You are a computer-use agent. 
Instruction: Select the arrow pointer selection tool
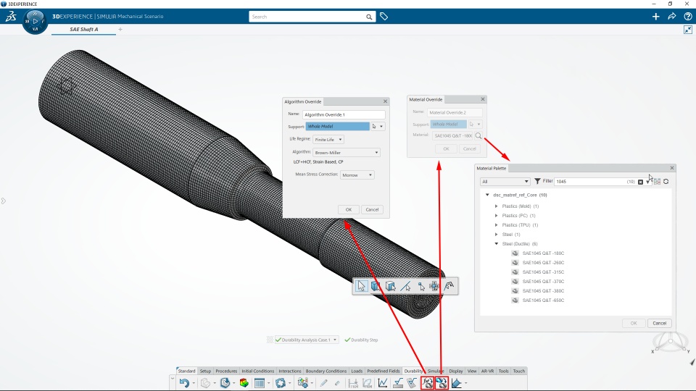[x=361, y=287]
